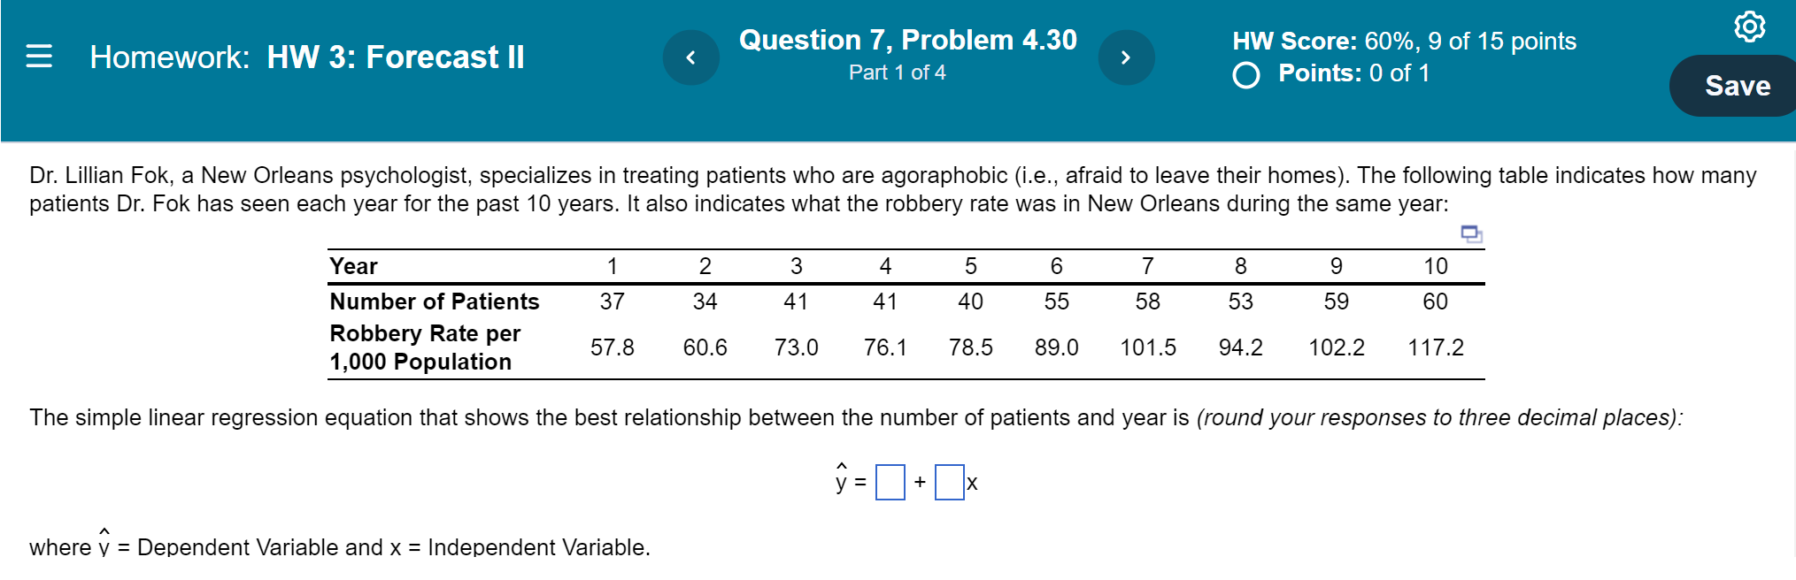The image size is (1796, 580).
Task: Click the Save button
Action: (1738, 85)
